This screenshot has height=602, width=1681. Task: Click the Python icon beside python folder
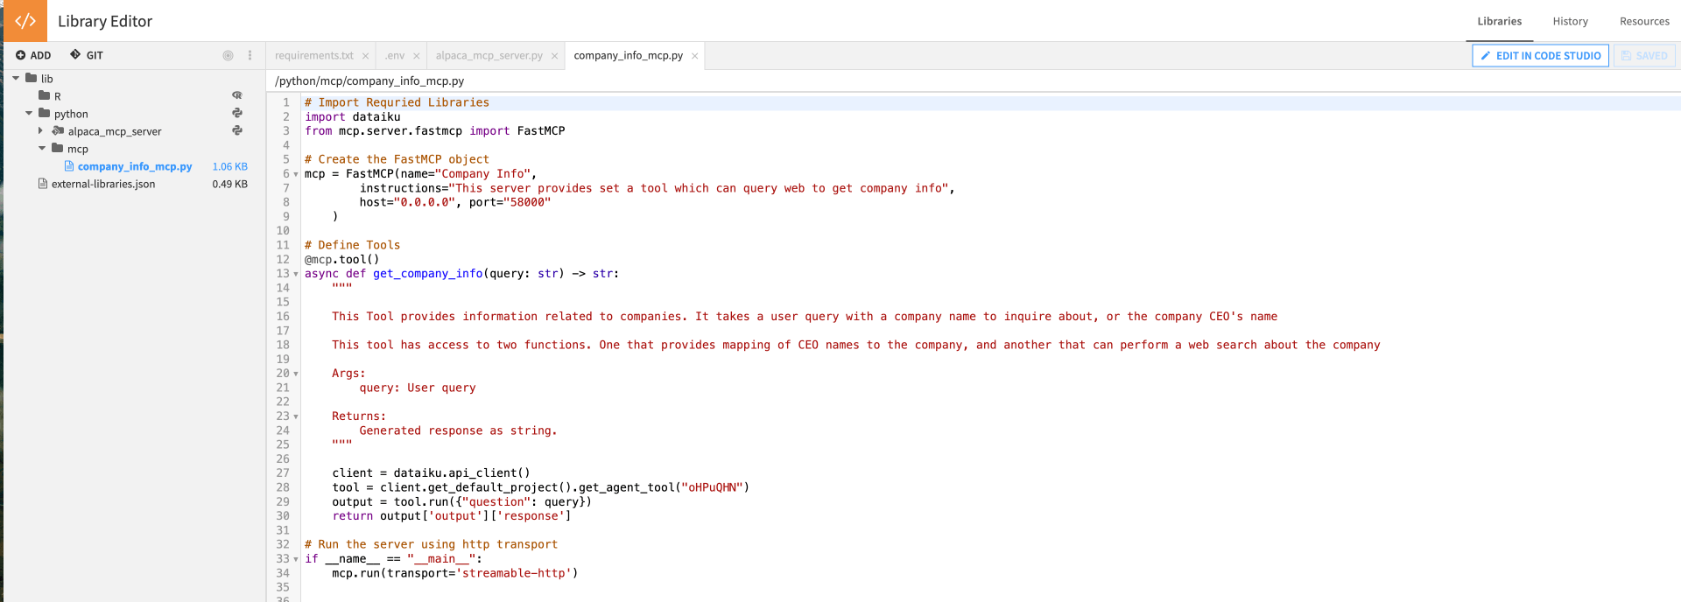(x=236, y=113)
